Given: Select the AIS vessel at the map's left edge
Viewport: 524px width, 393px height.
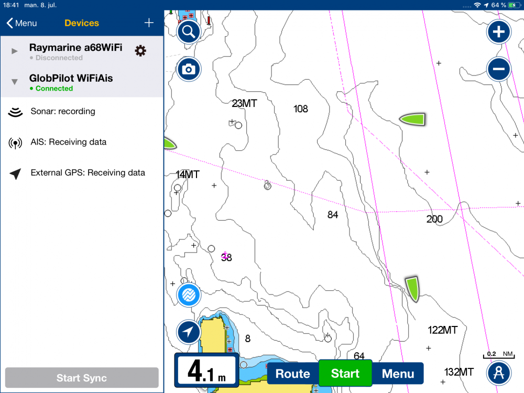Looking at the screenshot, I should pyautogui.click(x=170, y=144).
